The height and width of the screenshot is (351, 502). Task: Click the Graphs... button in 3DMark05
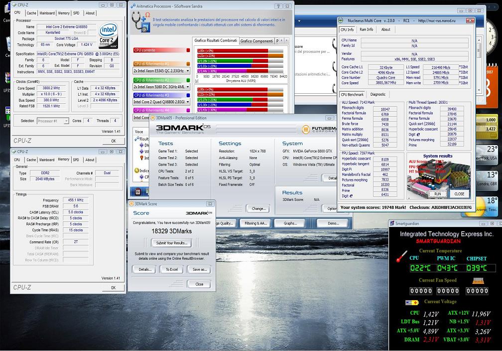tap(290, 223)
